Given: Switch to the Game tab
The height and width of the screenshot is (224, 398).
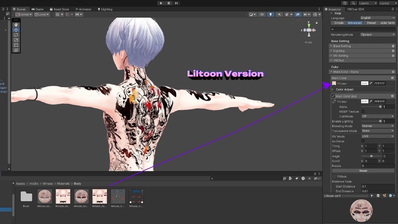Looking at the screenshot, I should coord(38,9).
